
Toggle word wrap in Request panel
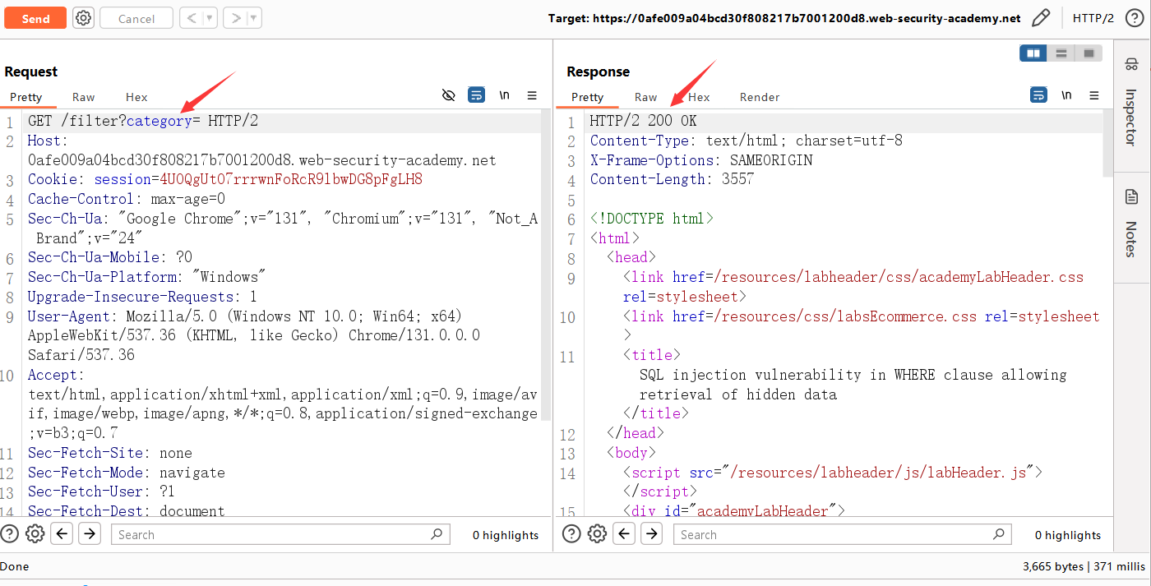476,95
